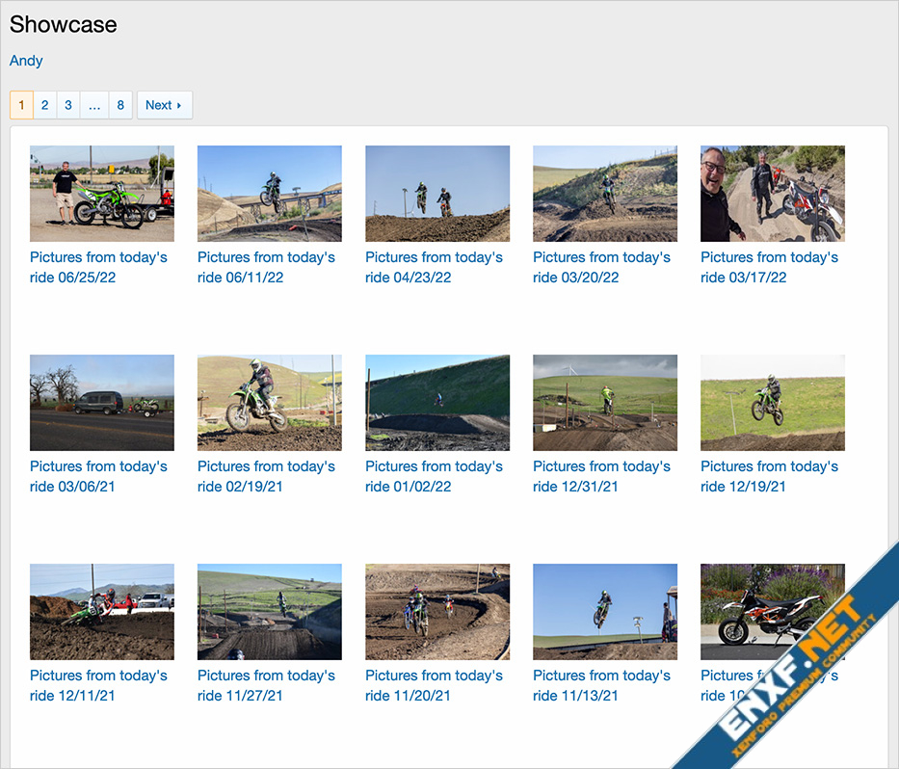Screen dimensions: 899x769
Task: Open 'Pictures from today's ride 12/11/21' link
Action: pyautogui.click(x=98, y=685)
